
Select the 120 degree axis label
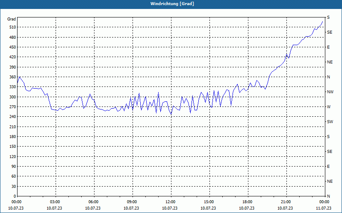pos(13,156)
